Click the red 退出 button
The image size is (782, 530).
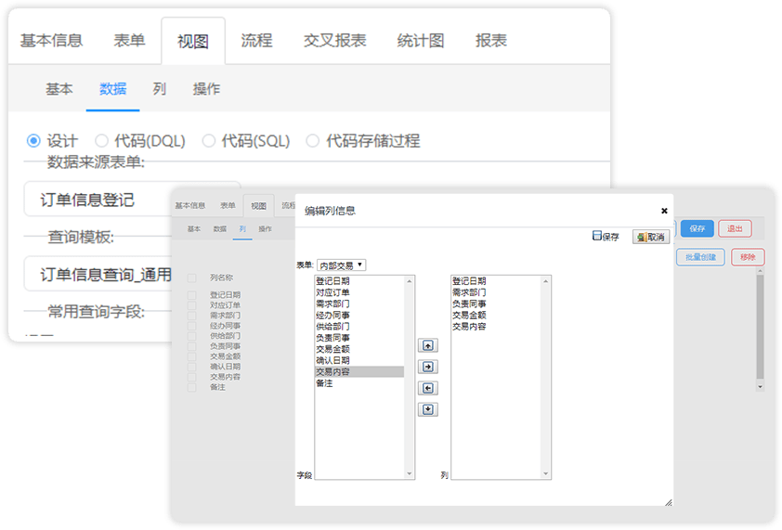pos(735,228)
